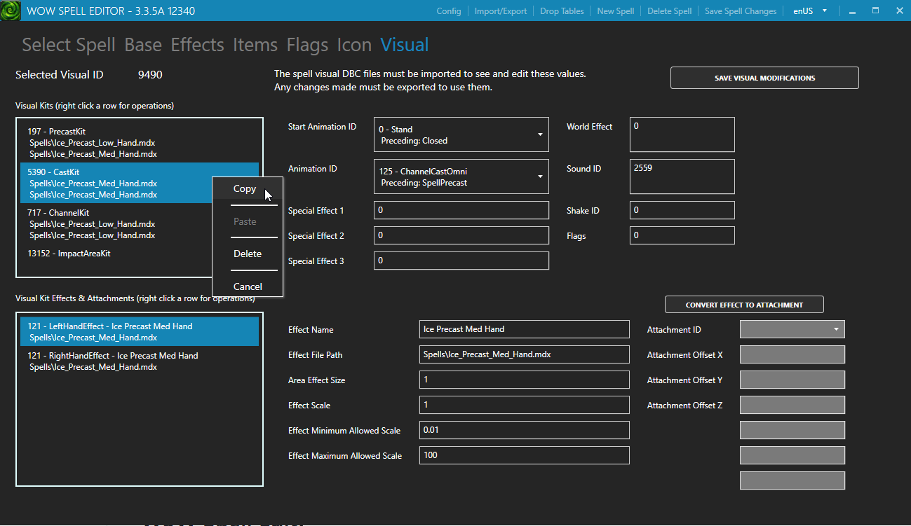The image size is (911, 526).
Task: Click Save Spell Changes in title bar
Action: [741, 11]
